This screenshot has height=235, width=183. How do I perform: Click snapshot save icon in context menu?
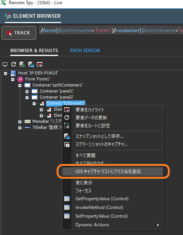pos(67,136)
